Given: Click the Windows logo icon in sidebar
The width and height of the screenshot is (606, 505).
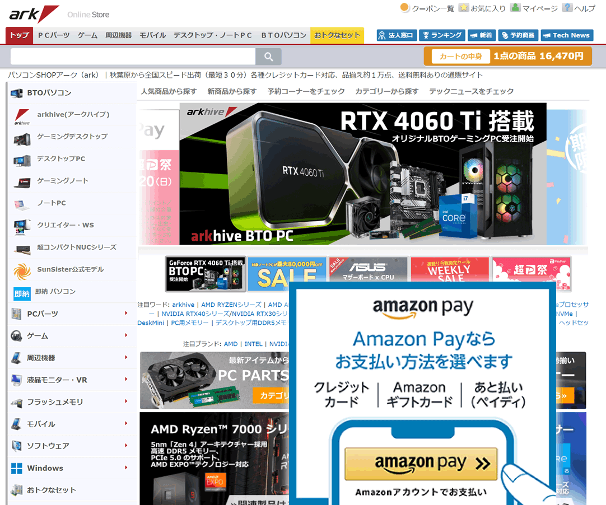Looking at the screenshot, I should pos(17,468).
